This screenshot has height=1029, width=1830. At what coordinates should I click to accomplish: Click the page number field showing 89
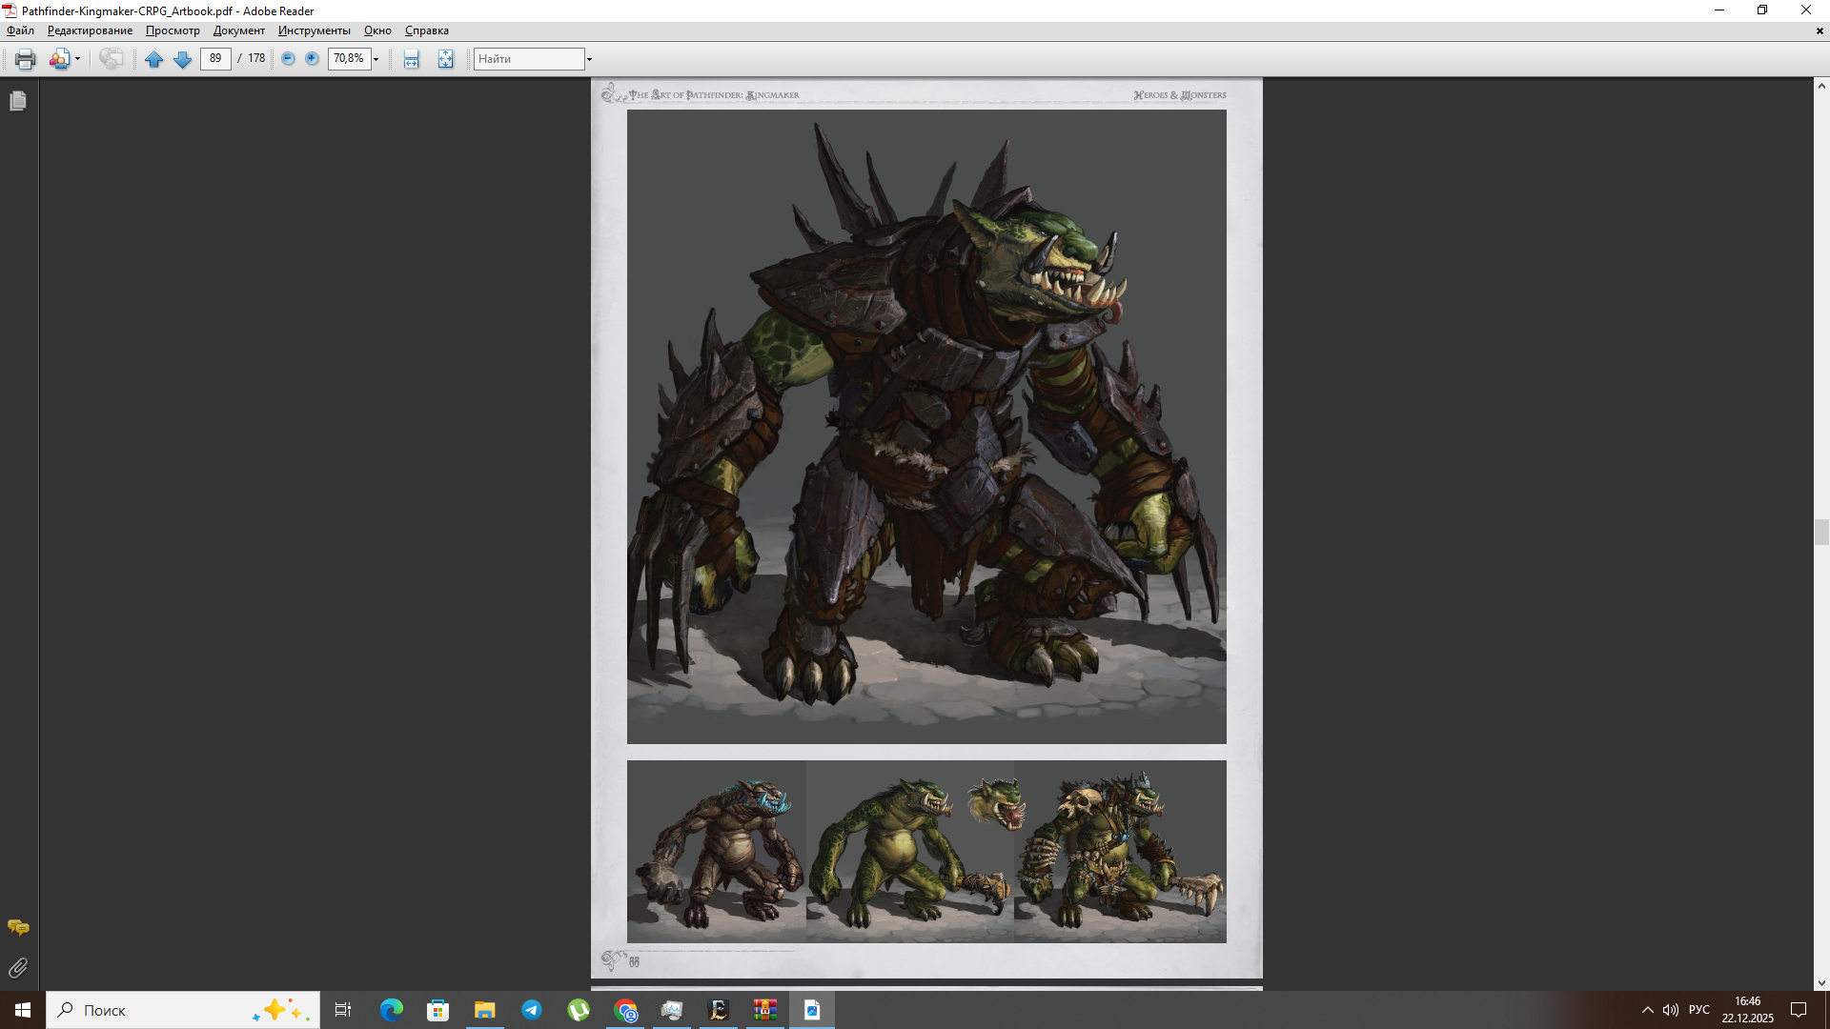point(215,59)
